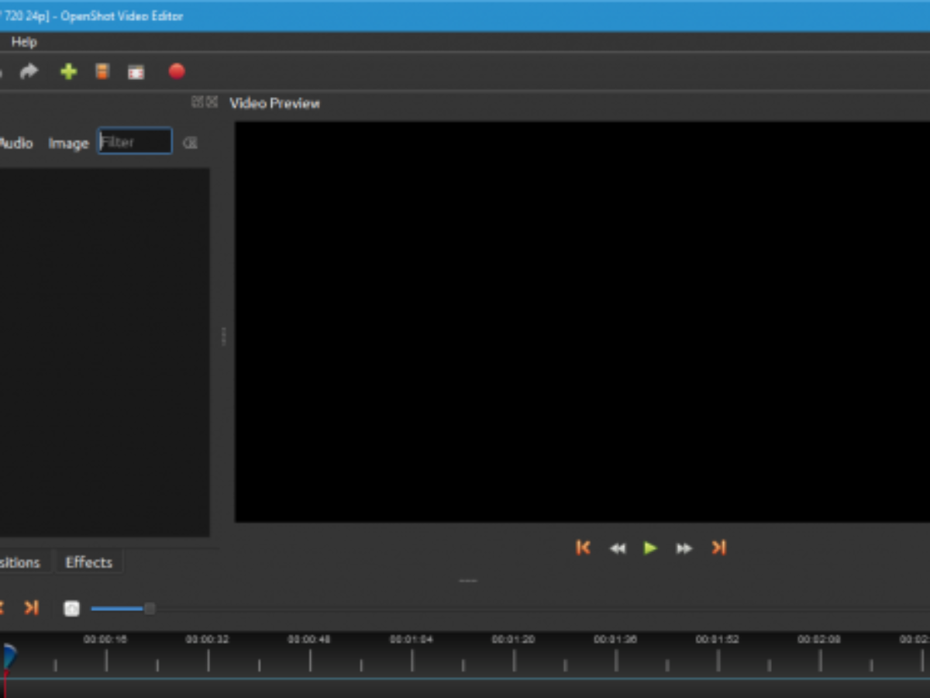
Task: Show only Audio files in project panel
Action: (15, 143)
